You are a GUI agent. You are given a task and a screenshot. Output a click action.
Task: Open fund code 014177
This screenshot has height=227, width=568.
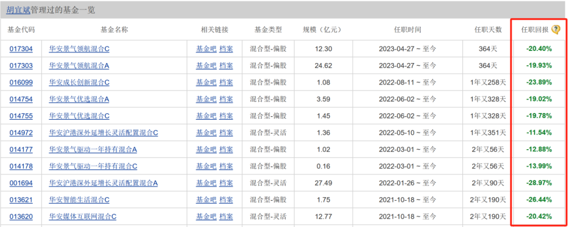21,150
